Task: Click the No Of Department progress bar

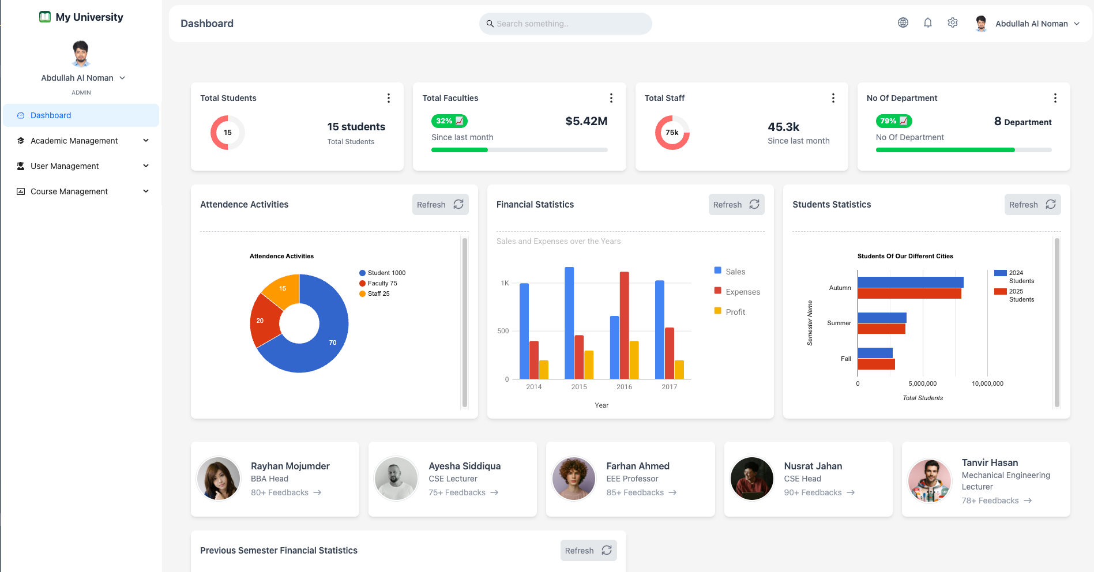Action: (x=964, y=150)
